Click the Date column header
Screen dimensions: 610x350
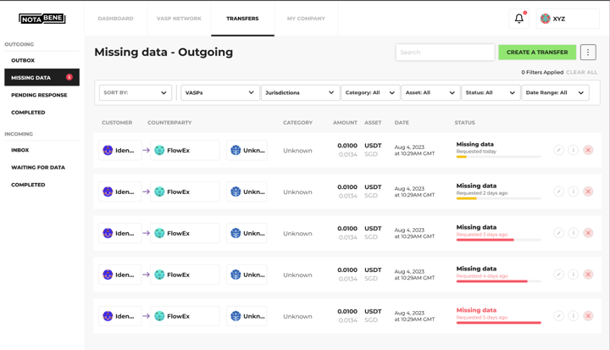tap(402, 122)
